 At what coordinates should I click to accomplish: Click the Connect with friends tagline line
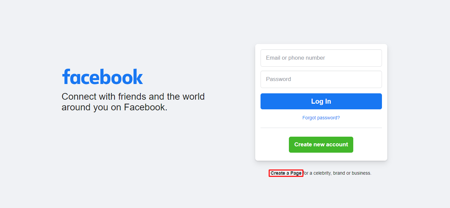[133, 97]
